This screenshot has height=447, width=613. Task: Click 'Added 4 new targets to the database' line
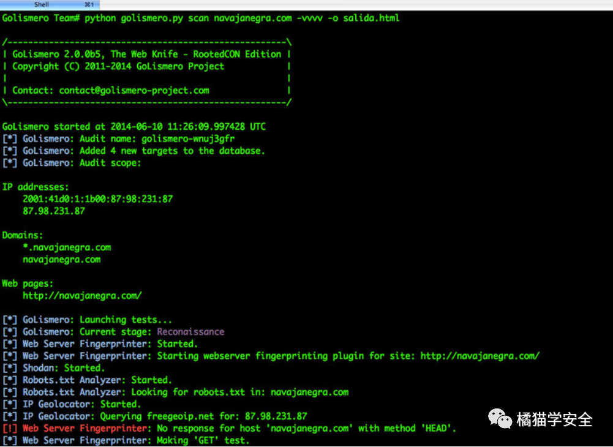point(134,151)
